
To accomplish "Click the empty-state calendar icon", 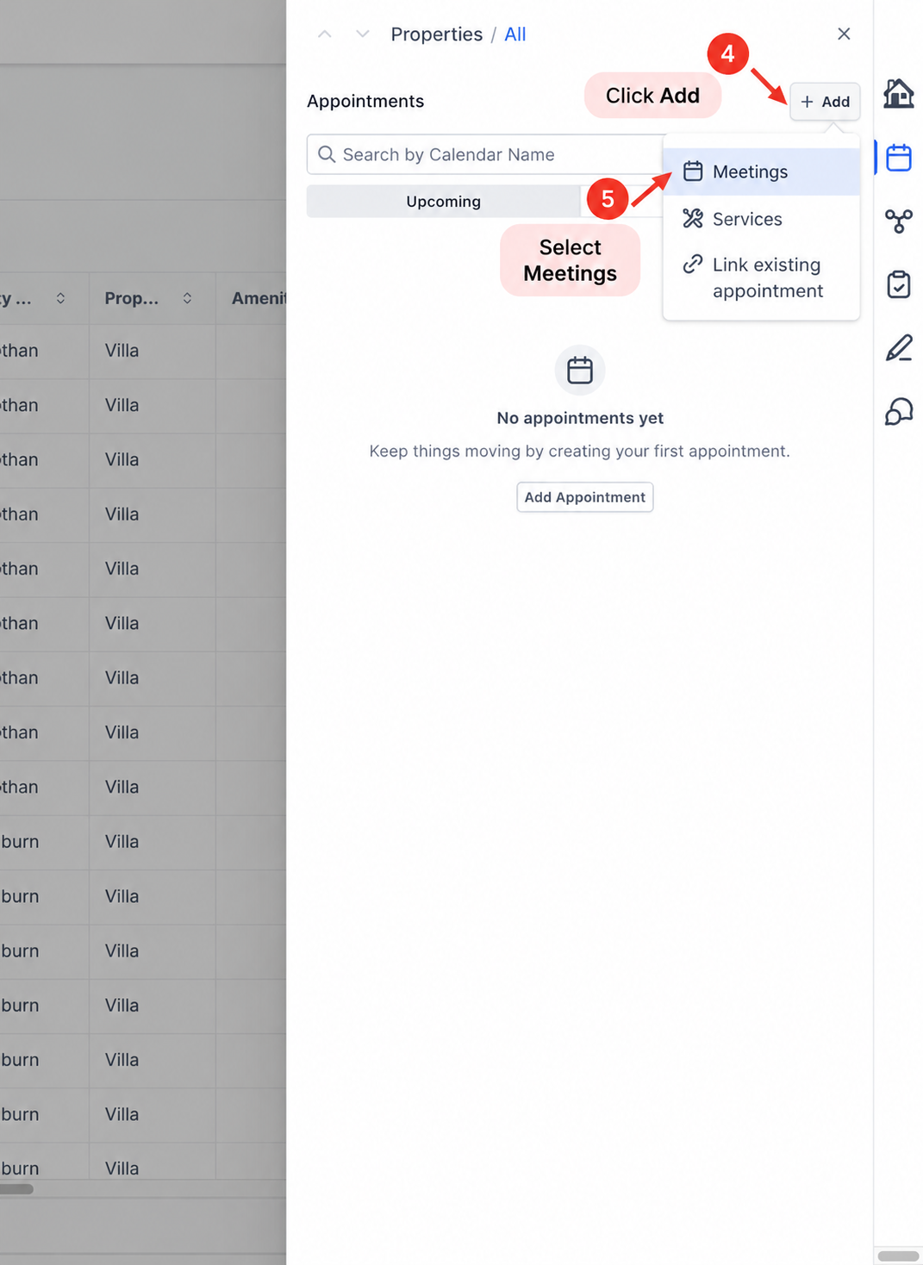I will (x=580, y=371).
